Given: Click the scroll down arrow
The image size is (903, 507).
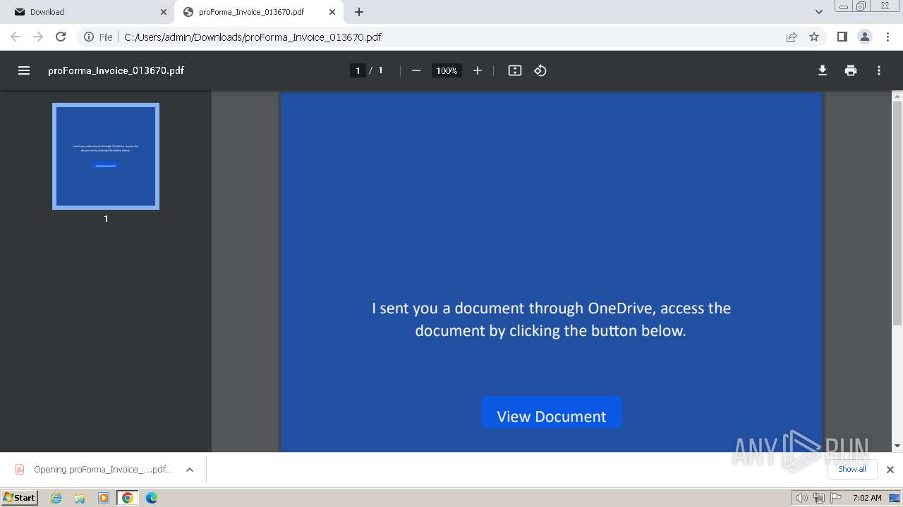Looking at the screenshot, I should point(897,446).
